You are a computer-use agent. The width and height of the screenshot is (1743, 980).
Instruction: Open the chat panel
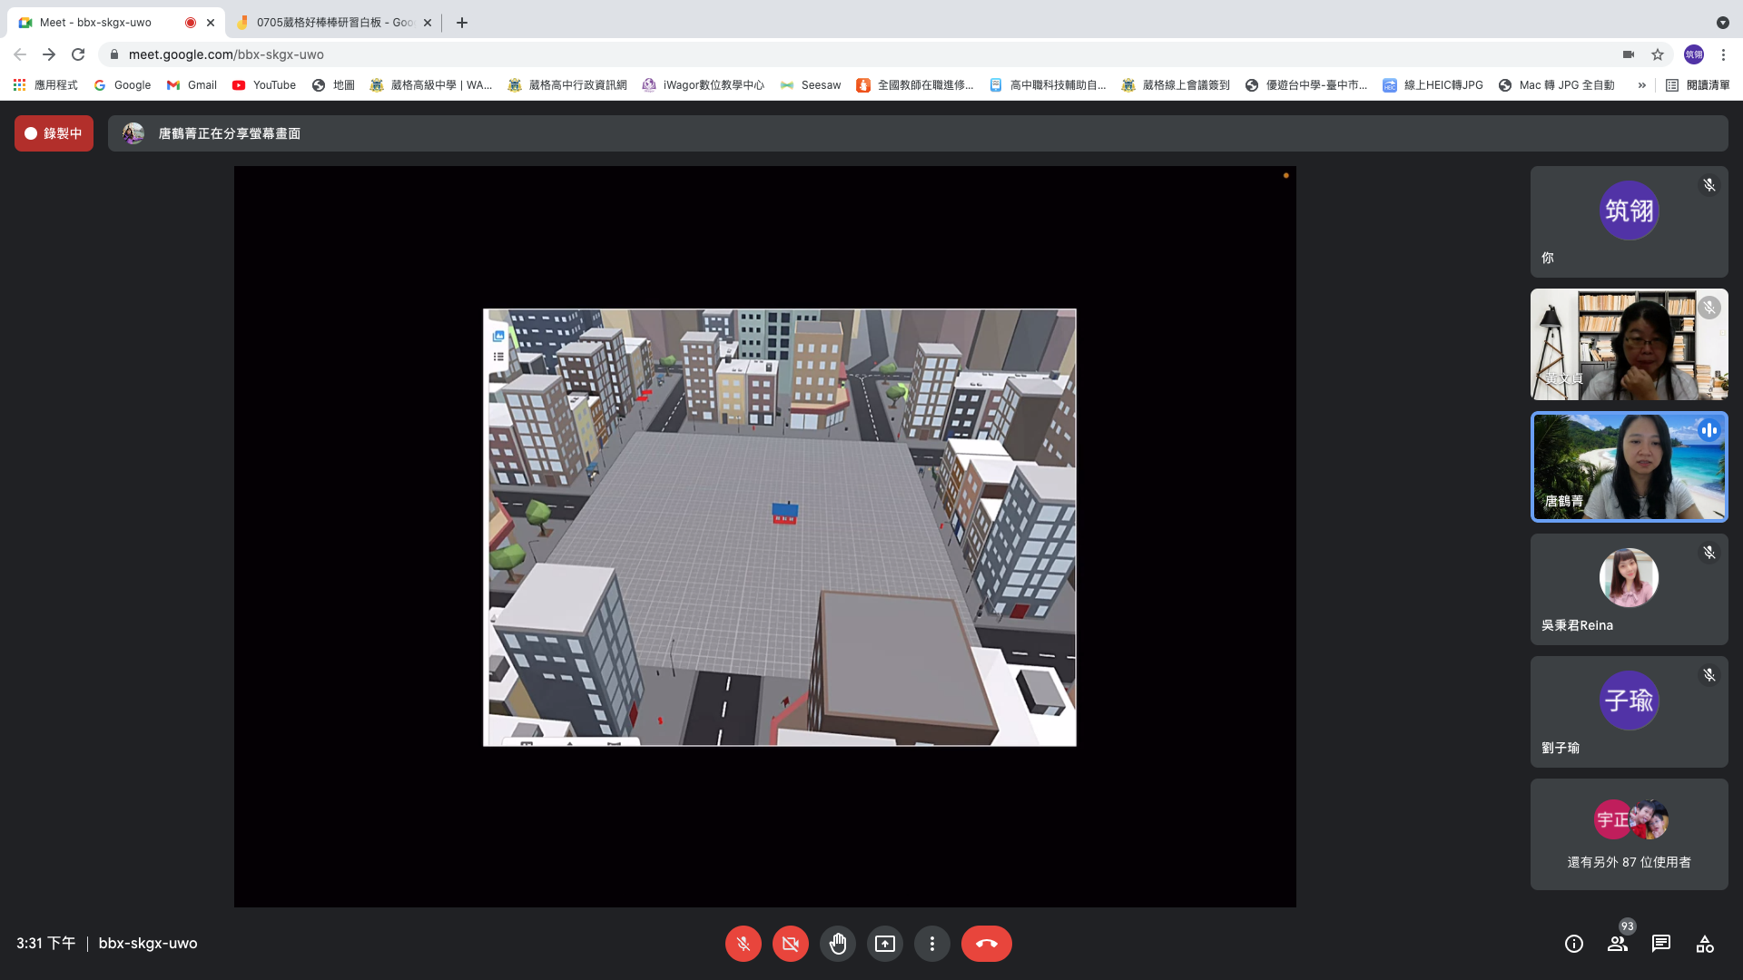point(1660,944)
